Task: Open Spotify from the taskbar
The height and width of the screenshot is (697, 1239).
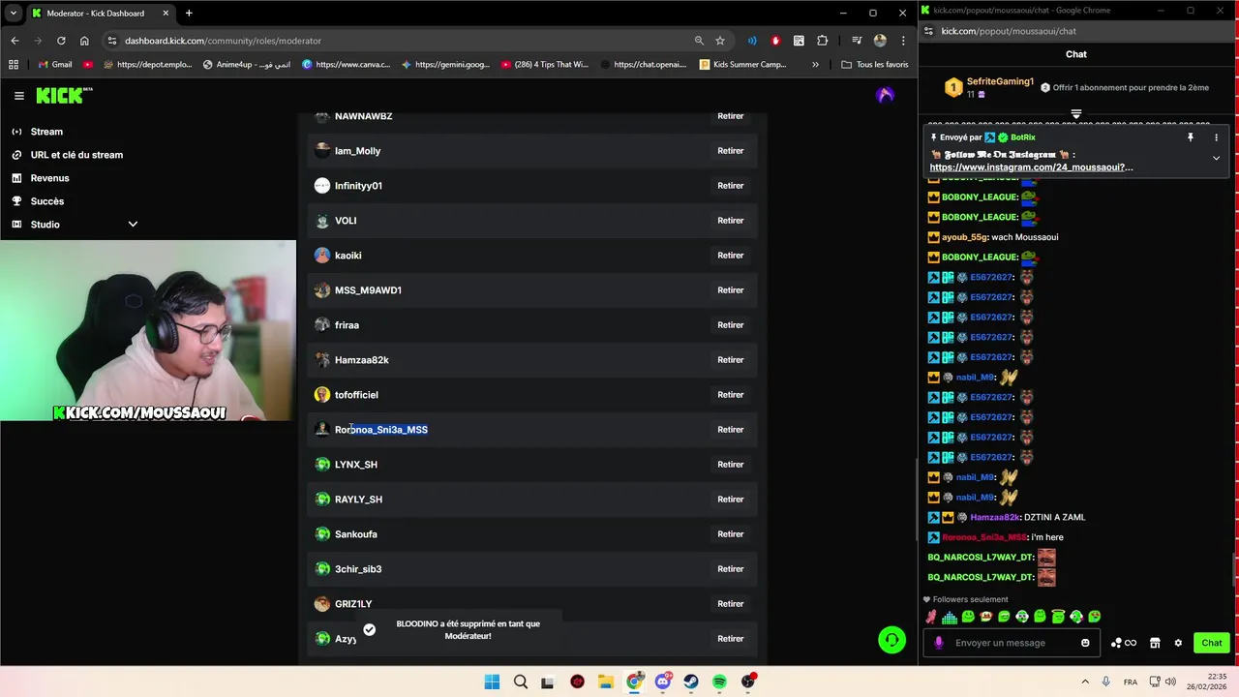Action: (719, 682)
